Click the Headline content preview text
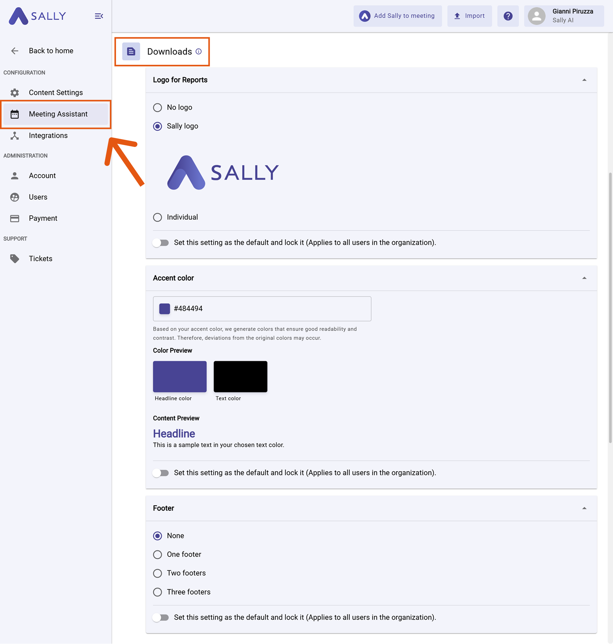Viewport: 613px width, 644px height. (174, 434)
